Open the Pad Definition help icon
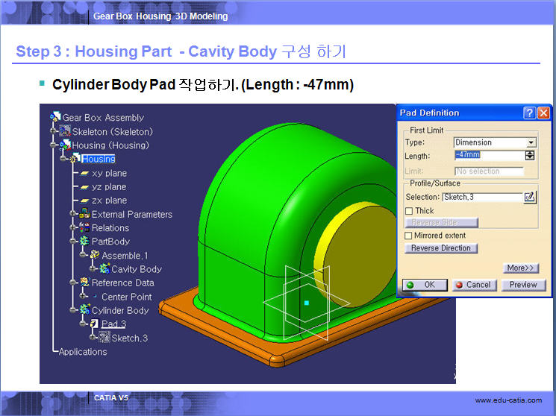556x416 pixels. click(529, 113)
